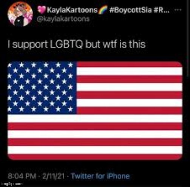190x187 pixels.
Task: Open the three-dot more options menu
Action: (179, 10)
